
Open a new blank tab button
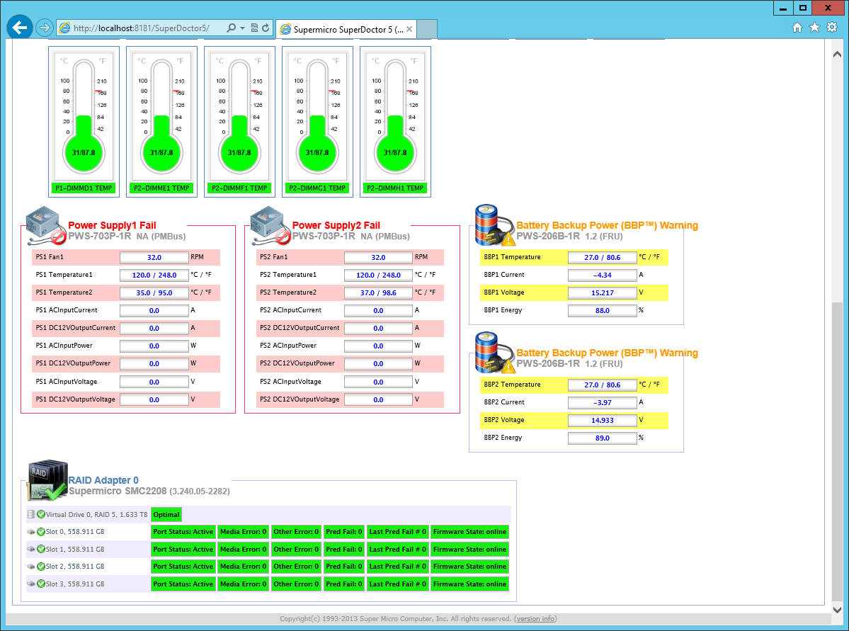coord(427,29)
